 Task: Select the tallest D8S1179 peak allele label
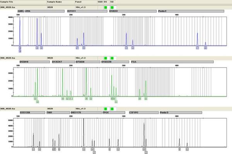click(x=84, y=149)
